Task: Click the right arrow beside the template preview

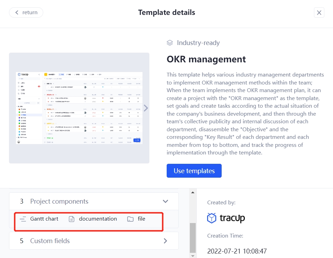Action: [146, 108]
